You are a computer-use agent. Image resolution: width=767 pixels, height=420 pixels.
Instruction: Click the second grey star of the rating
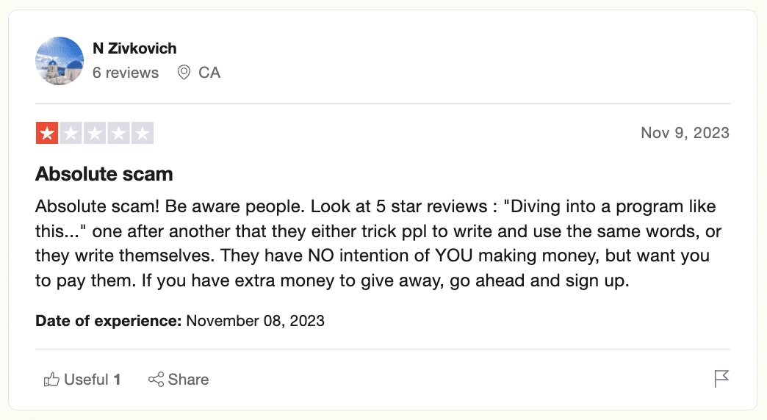click(71, 133)
